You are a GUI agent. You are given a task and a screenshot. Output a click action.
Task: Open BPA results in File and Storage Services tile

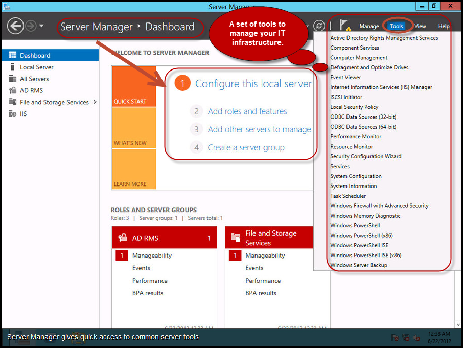(261, 293)
